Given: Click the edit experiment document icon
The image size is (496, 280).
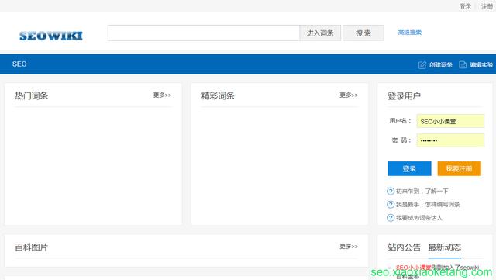Looking at the screenshot, I should point(463,64).
